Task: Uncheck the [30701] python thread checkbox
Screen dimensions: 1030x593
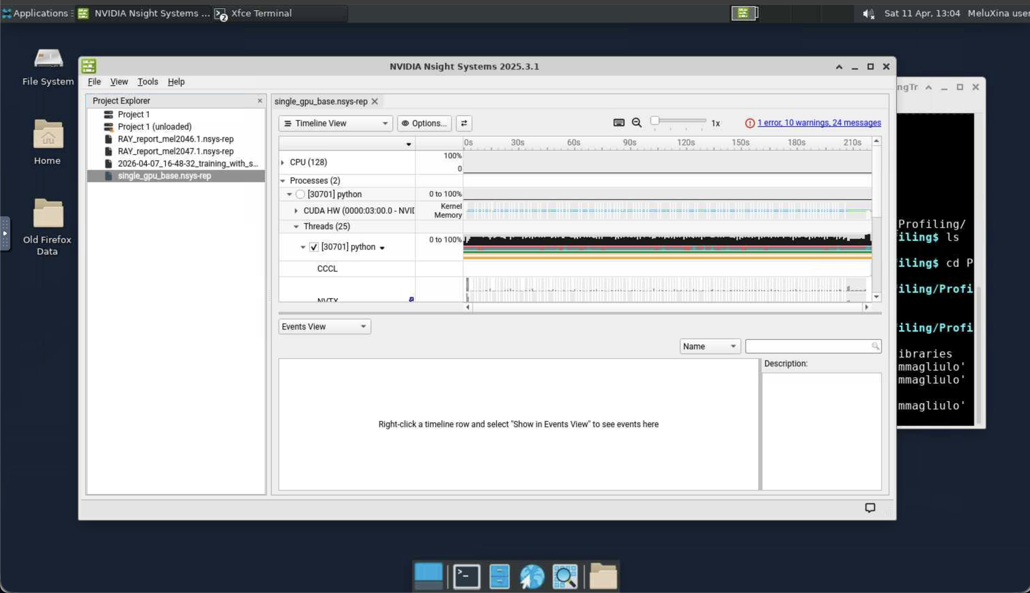Action: pos(314,247)
